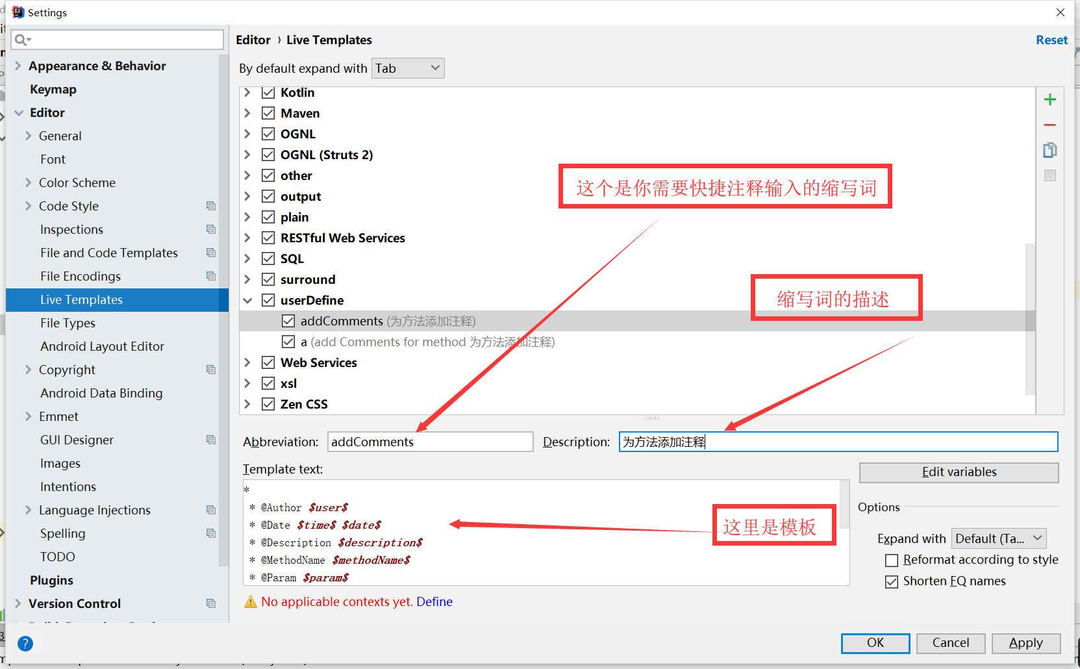1080x669 pixels.
Task: Click the Reset link
Action: point(1051,40)
